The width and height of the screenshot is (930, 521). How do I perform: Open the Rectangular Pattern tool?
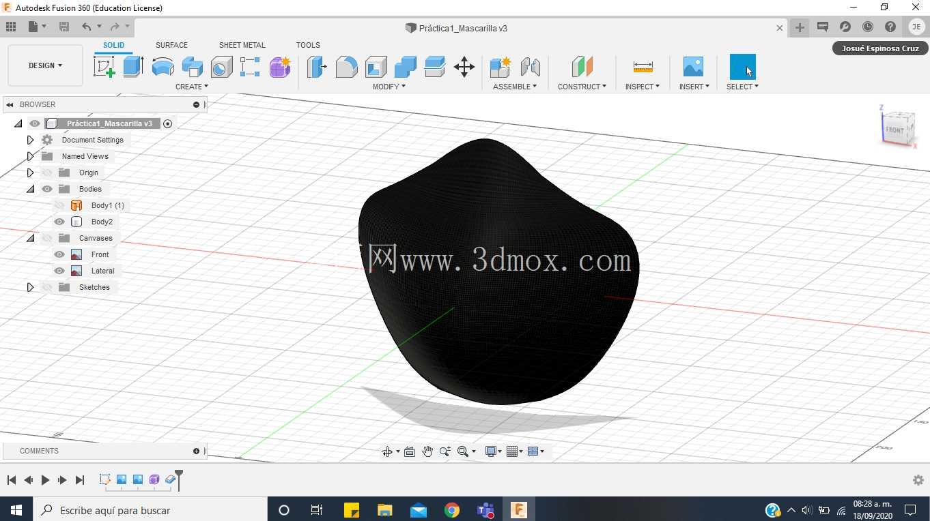250,67
